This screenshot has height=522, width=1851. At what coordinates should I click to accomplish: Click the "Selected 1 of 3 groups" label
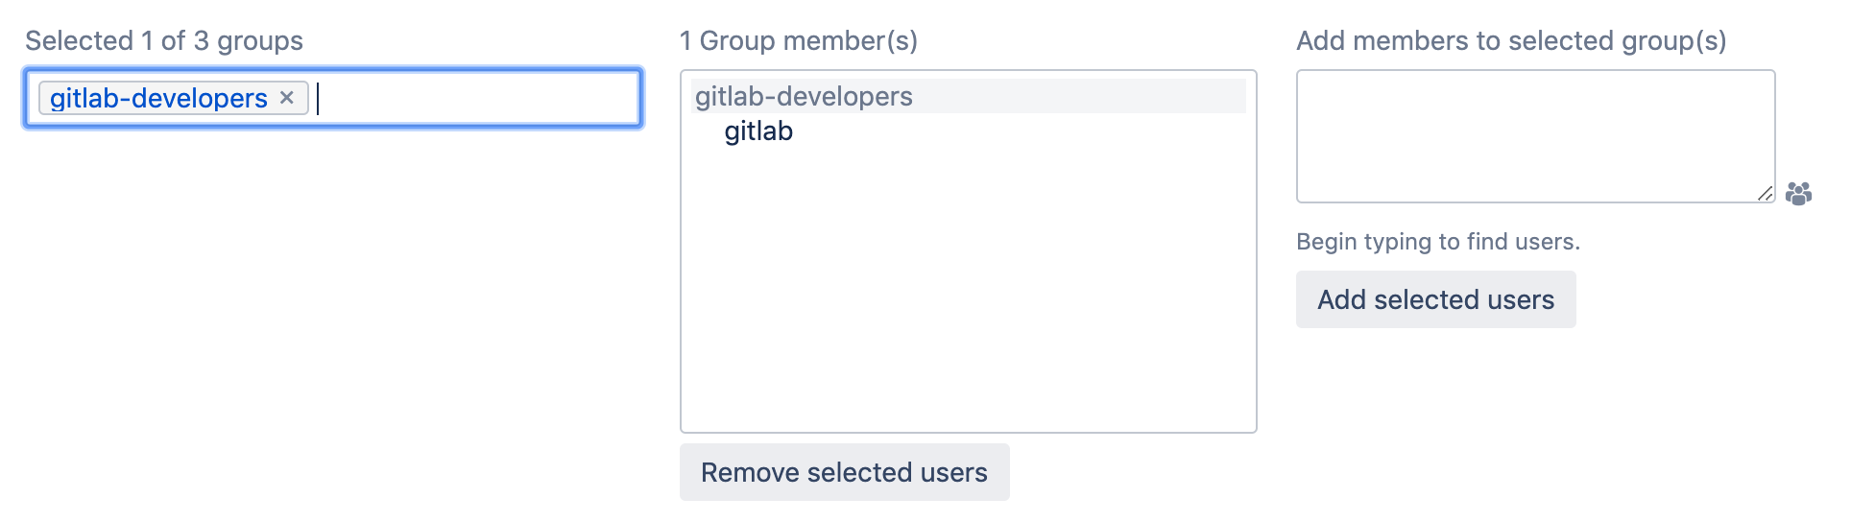[164, 40]
